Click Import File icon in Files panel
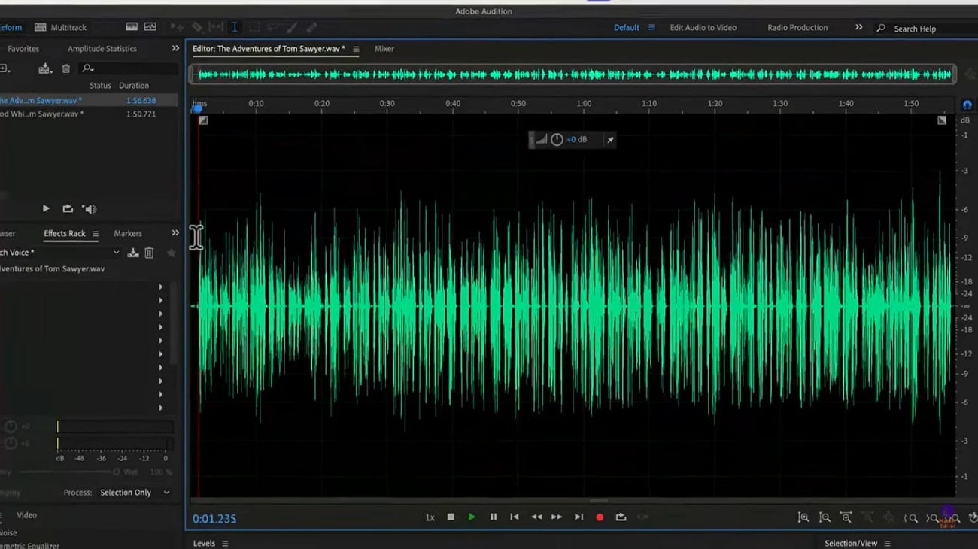 (45, 68)
